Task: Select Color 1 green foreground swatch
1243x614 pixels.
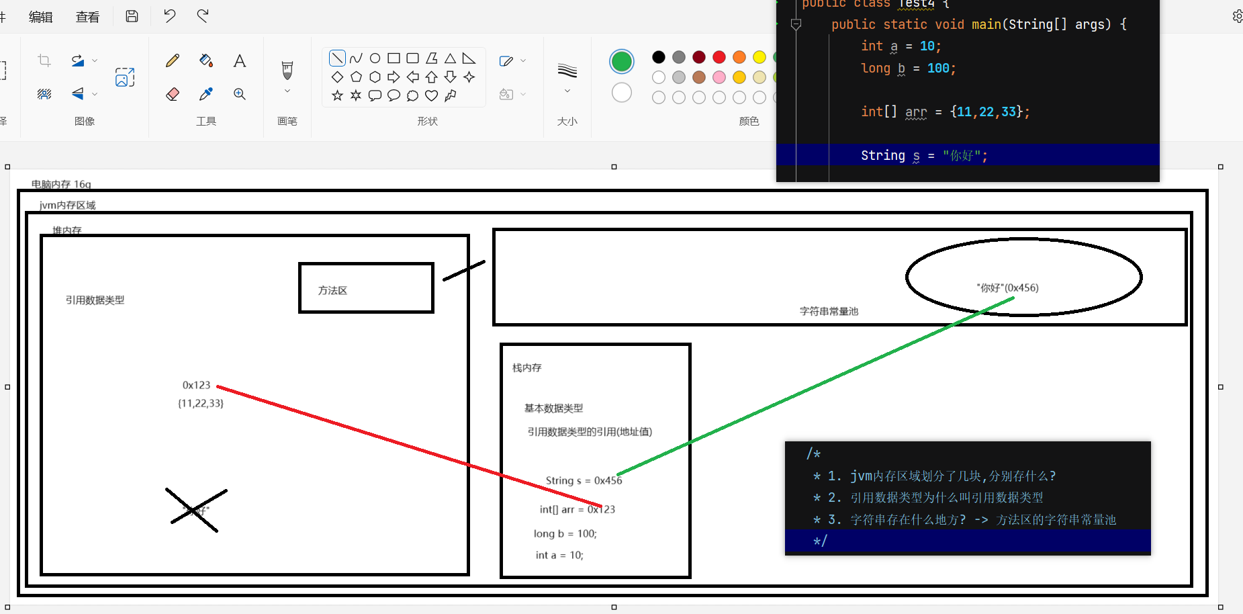Action: click(x=622, y=62)
